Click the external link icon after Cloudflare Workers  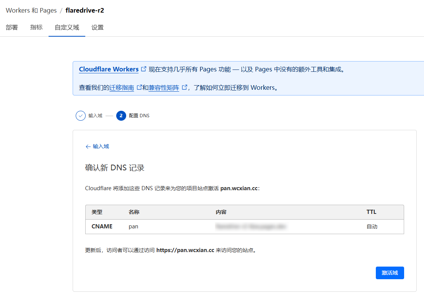144,69
